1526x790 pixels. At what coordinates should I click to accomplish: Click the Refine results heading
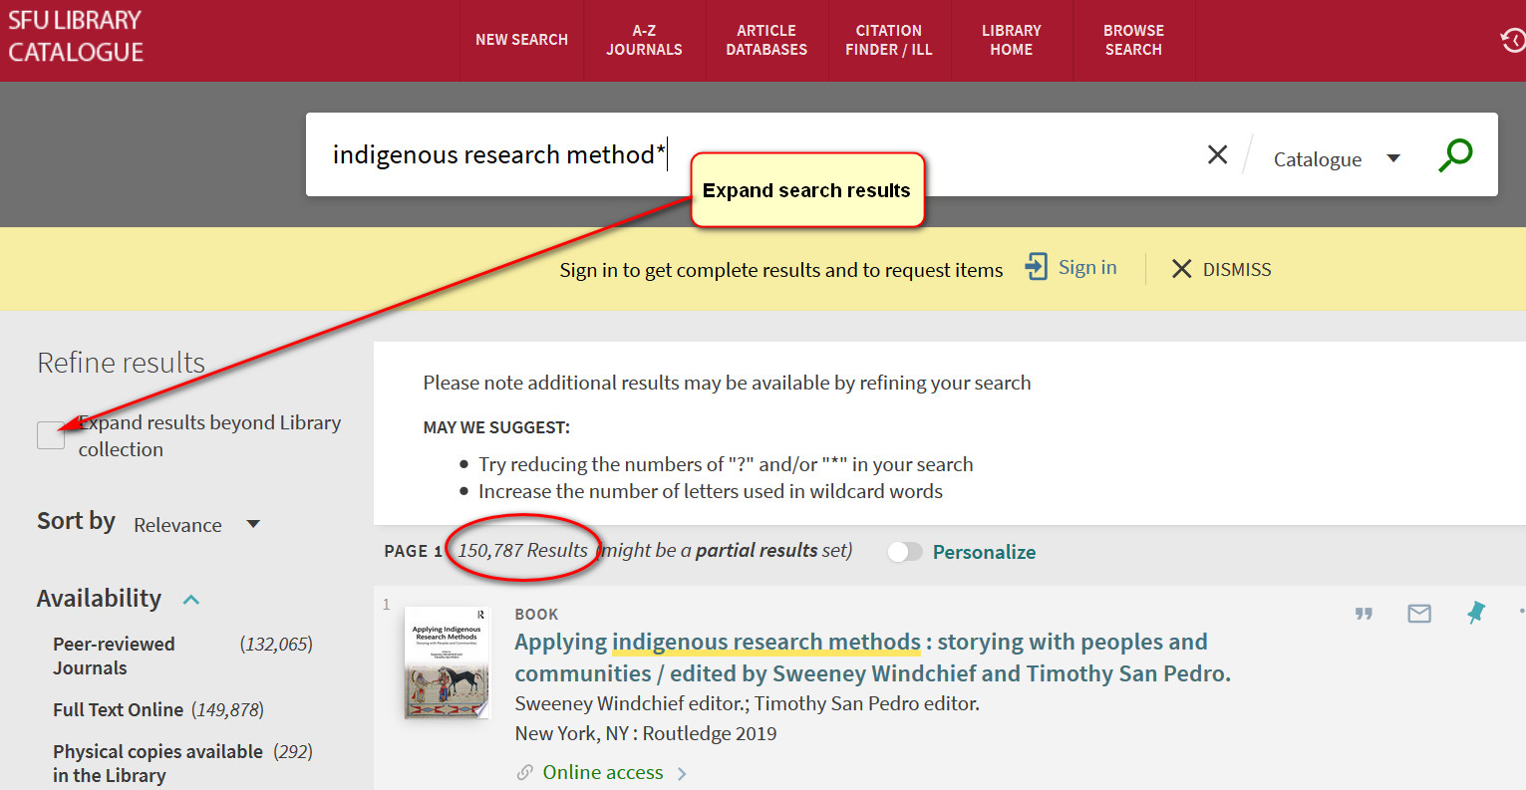(x=121, y=363)
